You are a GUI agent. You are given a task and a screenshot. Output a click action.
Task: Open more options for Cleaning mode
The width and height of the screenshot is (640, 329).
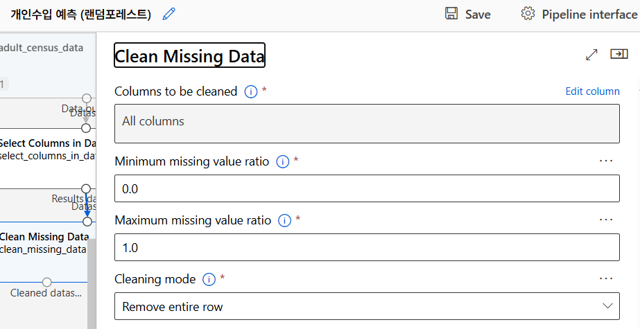pyautogui.click(x=606, y=278)
